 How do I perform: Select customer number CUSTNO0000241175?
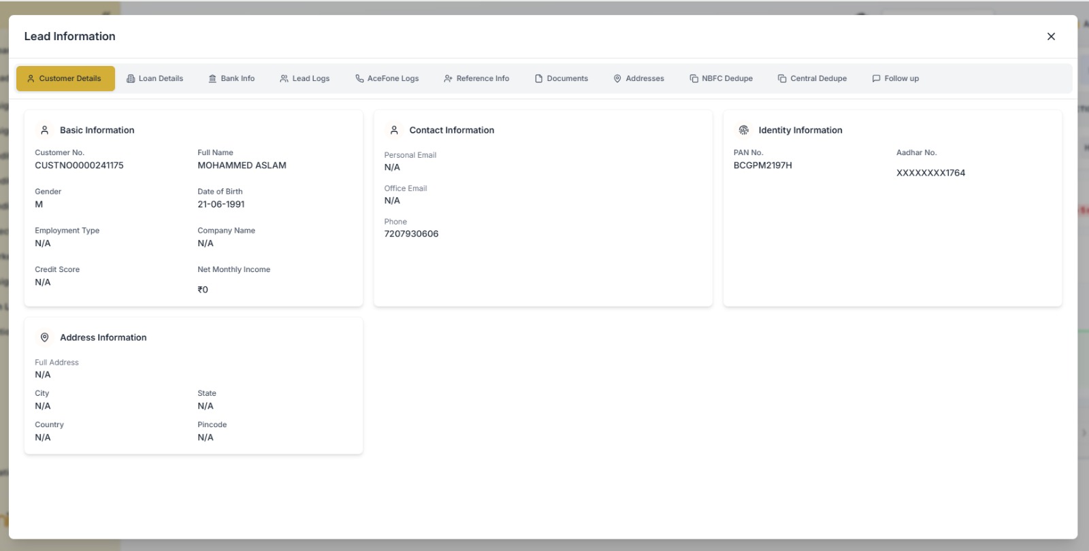(x=79, y=165)
